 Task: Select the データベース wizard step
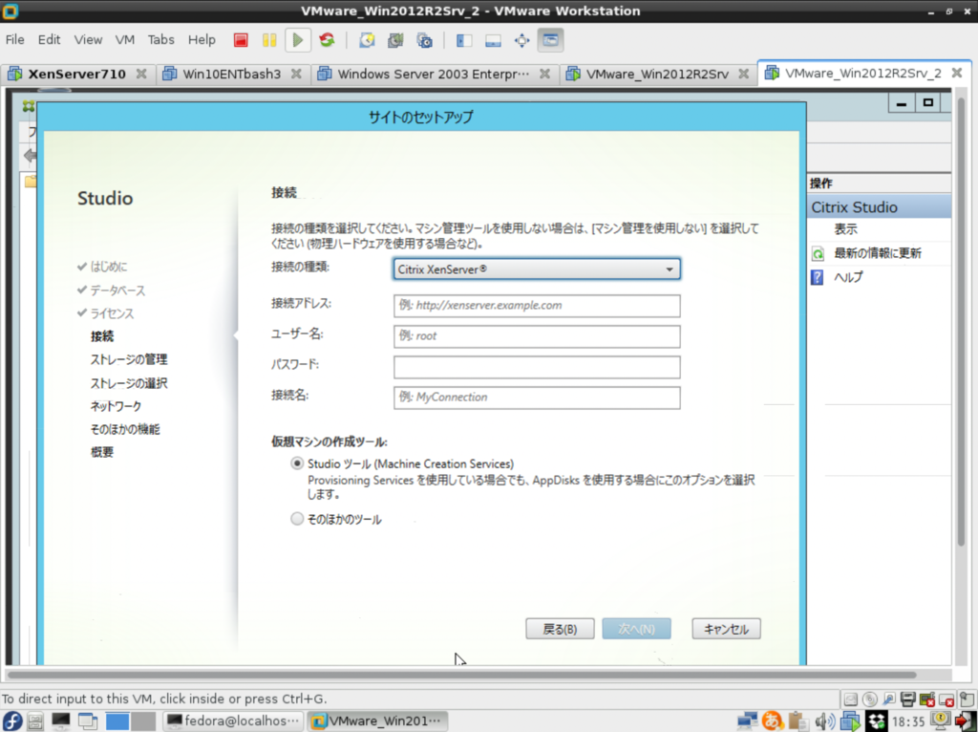pos(117,291)
